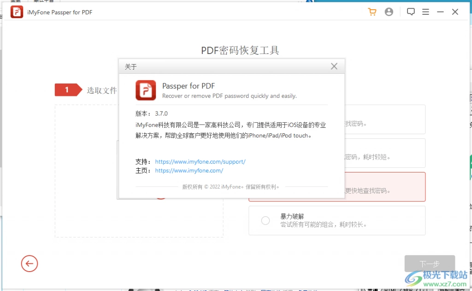Go back with the red arrow button
Screen dimensions: 472x291
[29, 264]
